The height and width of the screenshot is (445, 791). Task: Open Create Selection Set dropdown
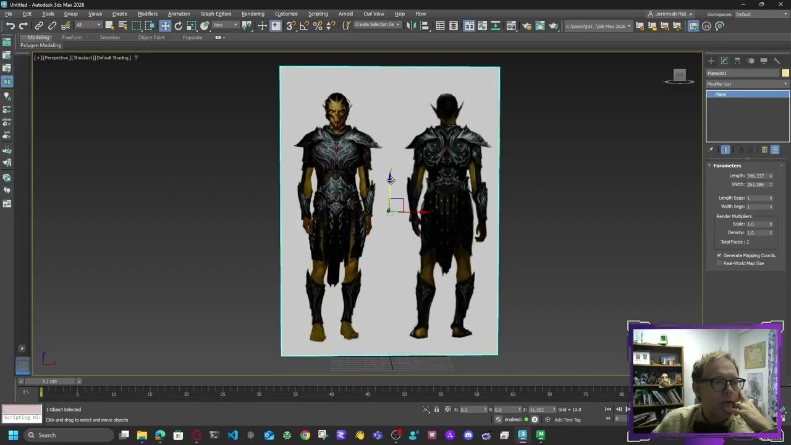point(377,25)
